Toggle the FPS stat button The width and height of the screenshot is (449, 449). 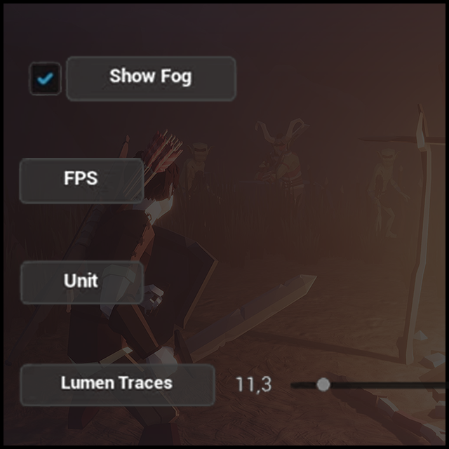click(x=81, y=180)
